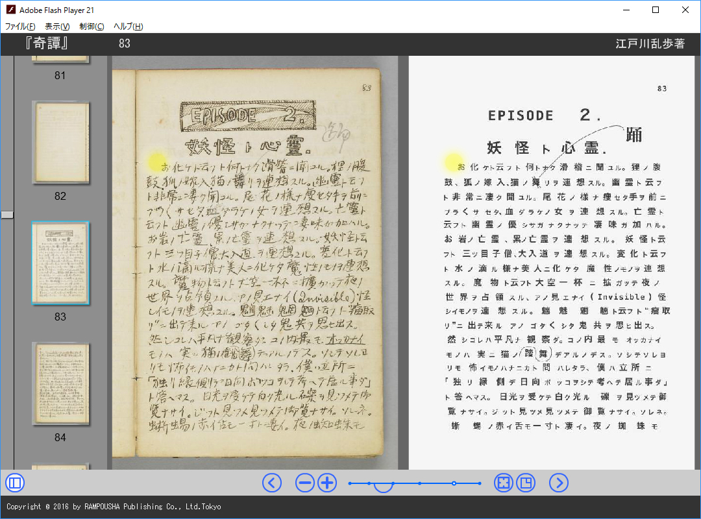Screen dimensions: 701x519
Task: Open the ヘルプ(H) menu
Action: pos(129,27)
